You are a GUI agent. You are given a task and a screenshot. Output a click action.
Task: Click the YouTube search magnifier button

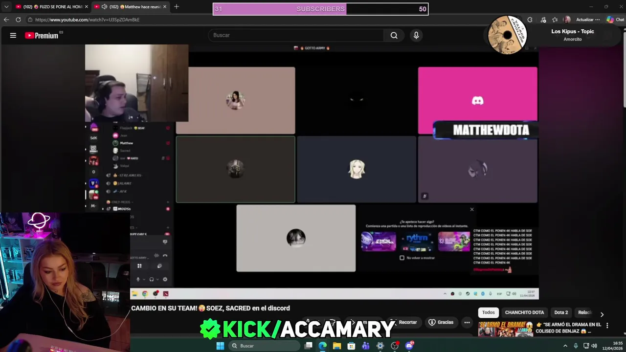coord(394,35)
